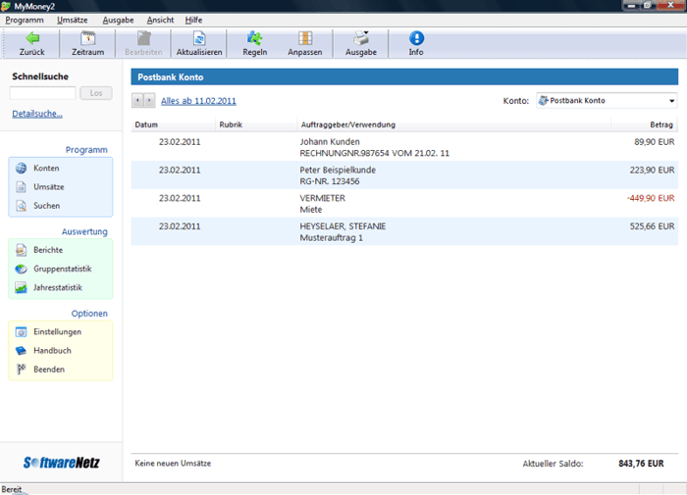The height and width of the screenshot is (495, 687).
Task: Go to previous period with left arrow
Action: 137,101
